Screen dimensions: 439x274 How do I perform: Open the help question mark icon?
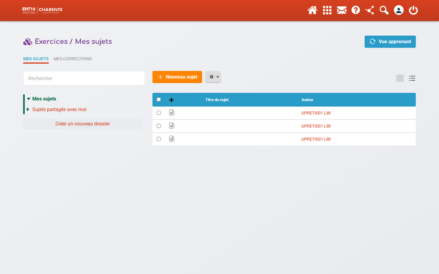[355, 10]
